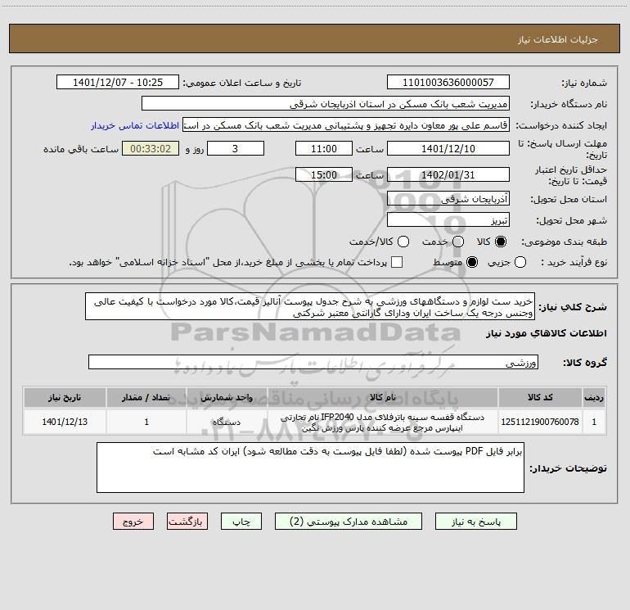
Task: Click the شماره نیاز number field
Action: click(x=448, y=83)
